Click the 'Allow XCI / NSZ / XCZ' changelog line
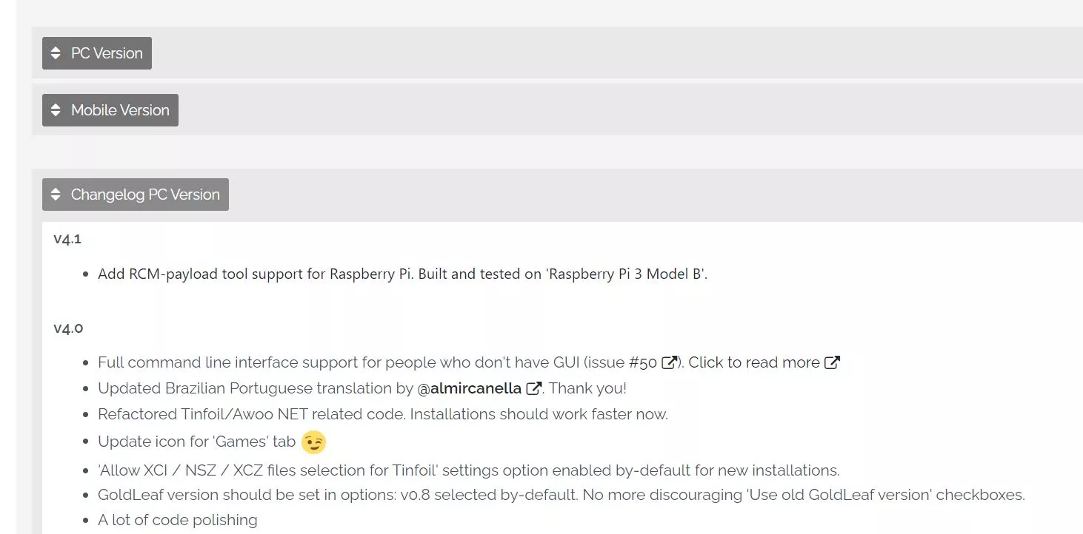The image size is (1083, 534). (468, 470)
